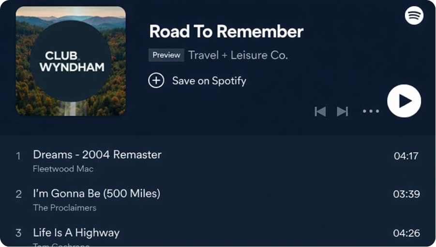Click the Spotify logo icon

tap(414, 15)
